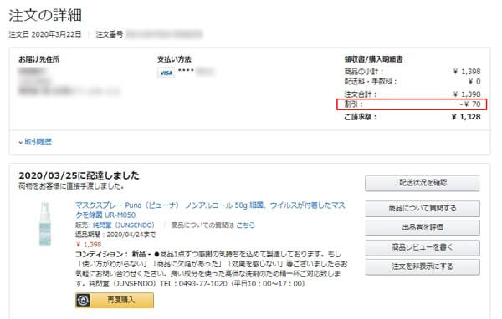
Task: Click the red product price ¥1,398
Action: coord(89,245)
